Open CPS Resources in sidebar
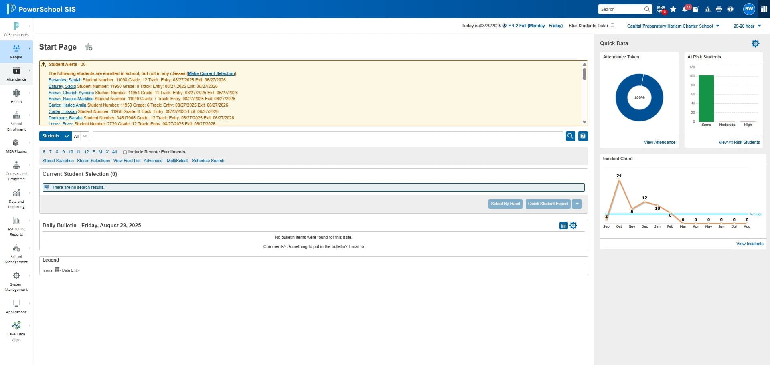 coord(16,30)
